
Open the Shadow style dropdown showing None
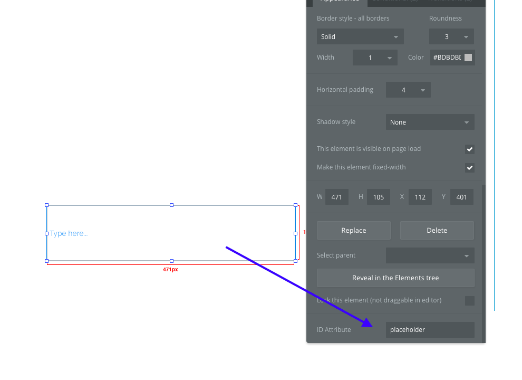tap(430, 122)
